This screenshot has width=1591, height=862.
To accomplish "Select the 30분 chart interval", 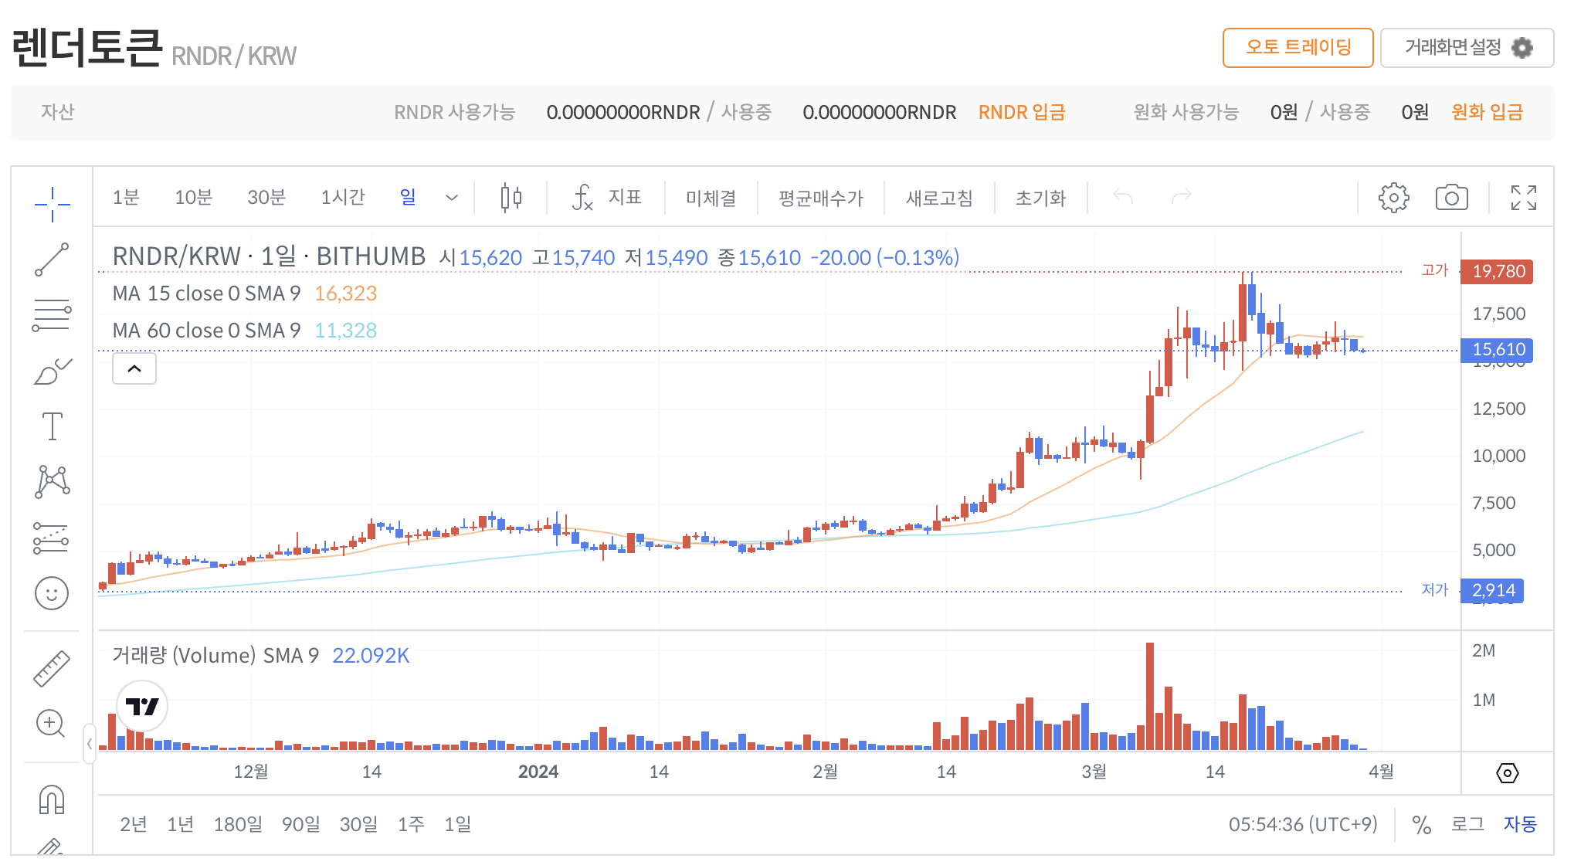I will (266, 198).
